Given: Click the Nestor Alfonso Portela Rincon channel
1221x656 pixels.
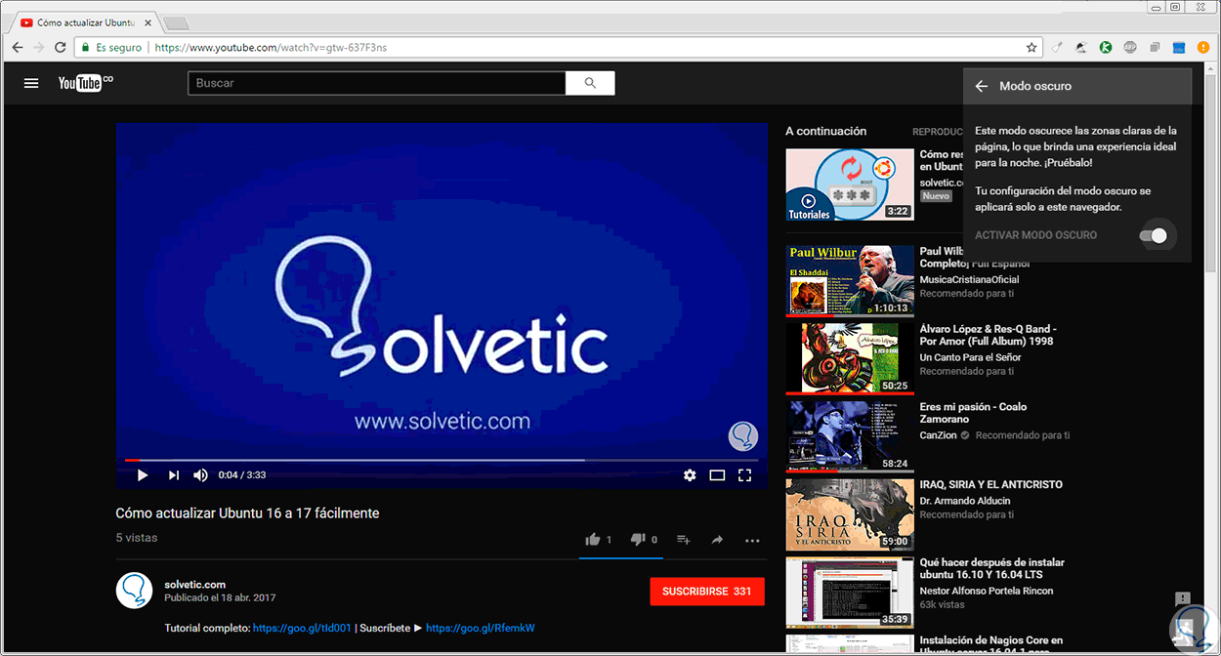Looking at the screenshot, I should pyautogui.click(x=987, y=591).
